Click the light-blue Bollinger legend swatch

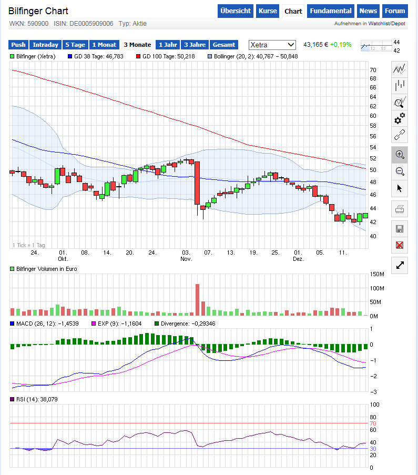pos(210,56)
